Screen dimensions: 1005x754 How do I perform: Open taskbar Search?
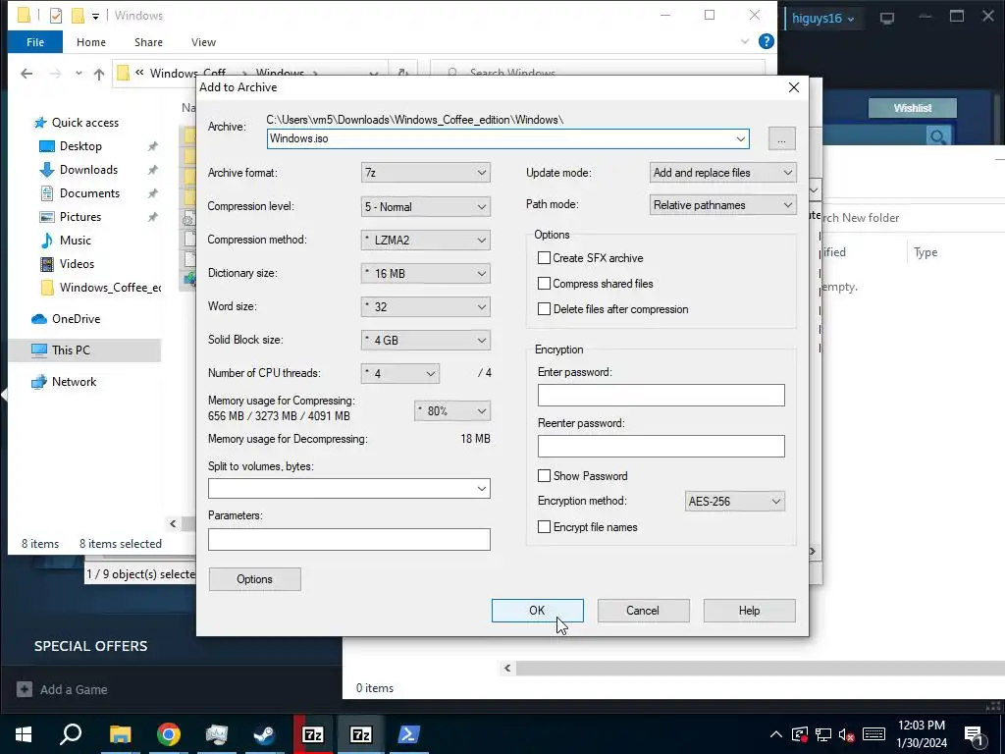[71, 734]
